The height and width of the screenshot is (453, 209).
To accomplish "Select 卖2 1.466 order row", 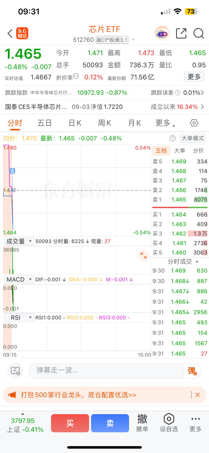I will click(180, 190).
